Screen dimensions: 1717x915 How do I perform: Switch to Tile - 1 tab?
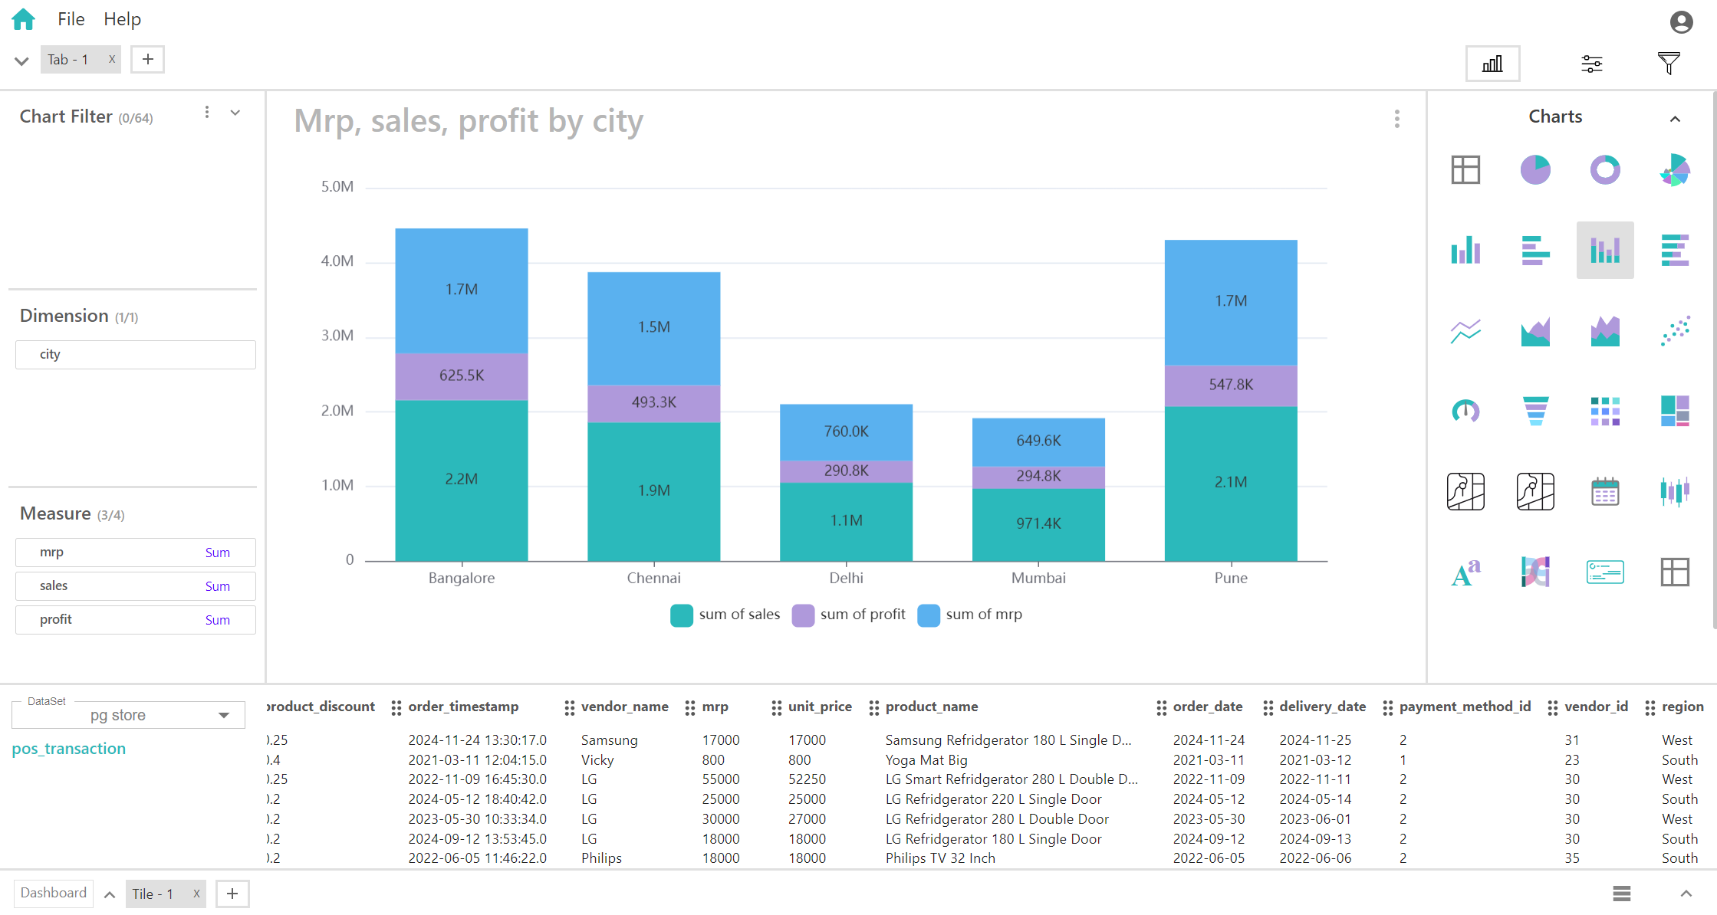click(153, 894)
